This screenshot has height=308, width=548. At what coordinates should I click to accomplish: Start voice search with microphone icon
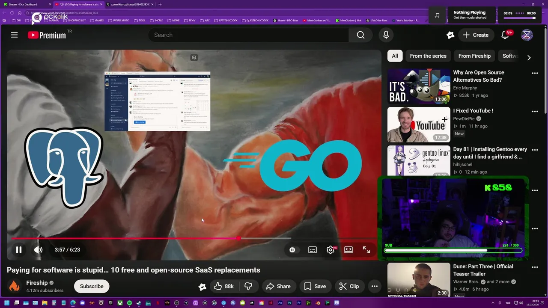(386, 35)
